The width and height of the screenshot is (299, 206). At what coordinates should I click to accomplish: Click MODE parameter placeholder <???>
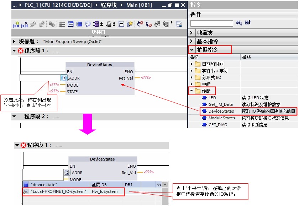coord(54,85)
